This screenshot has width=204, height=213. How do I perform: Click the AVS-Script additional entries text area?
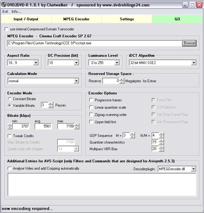click(102, 184)
